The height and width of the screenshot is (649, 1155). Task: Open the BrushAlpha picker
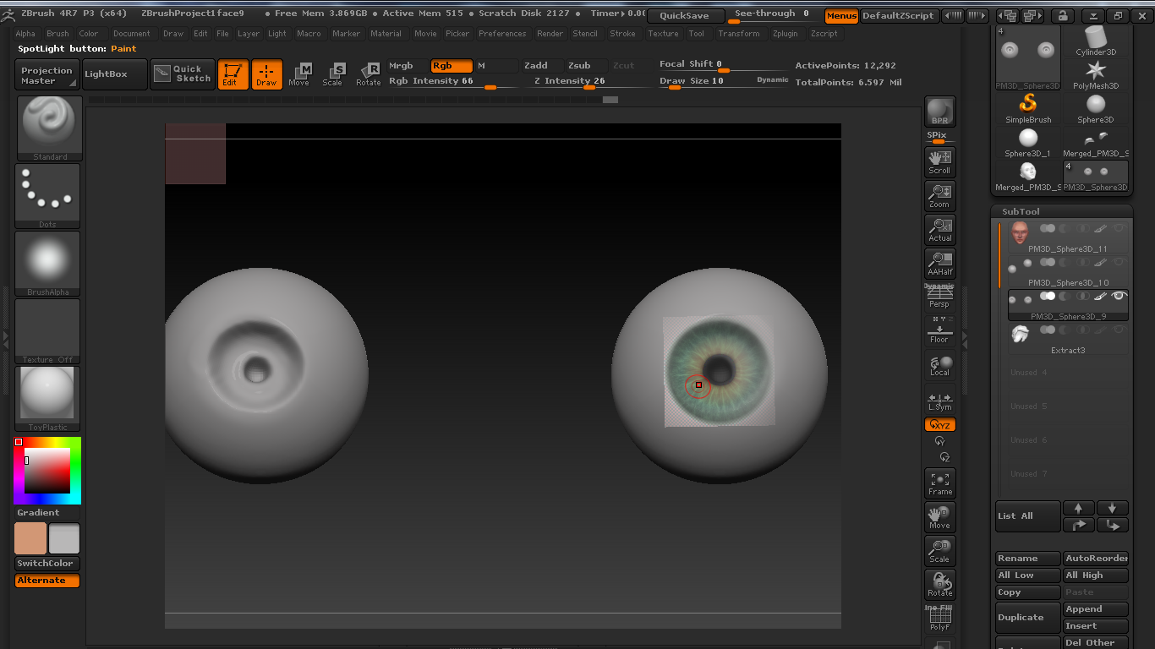[49, 264]
